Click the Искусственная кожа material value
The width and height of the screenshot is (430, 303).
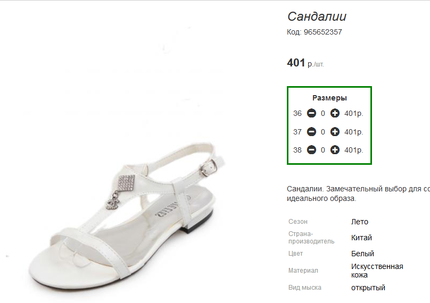click(x=377, y=271)
